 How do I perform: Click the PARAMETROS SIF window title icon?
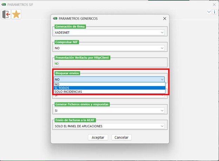4,5
